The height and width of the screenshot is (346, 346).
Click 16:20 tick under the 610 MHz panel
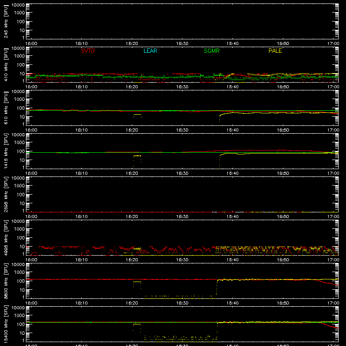click(132, 130)
